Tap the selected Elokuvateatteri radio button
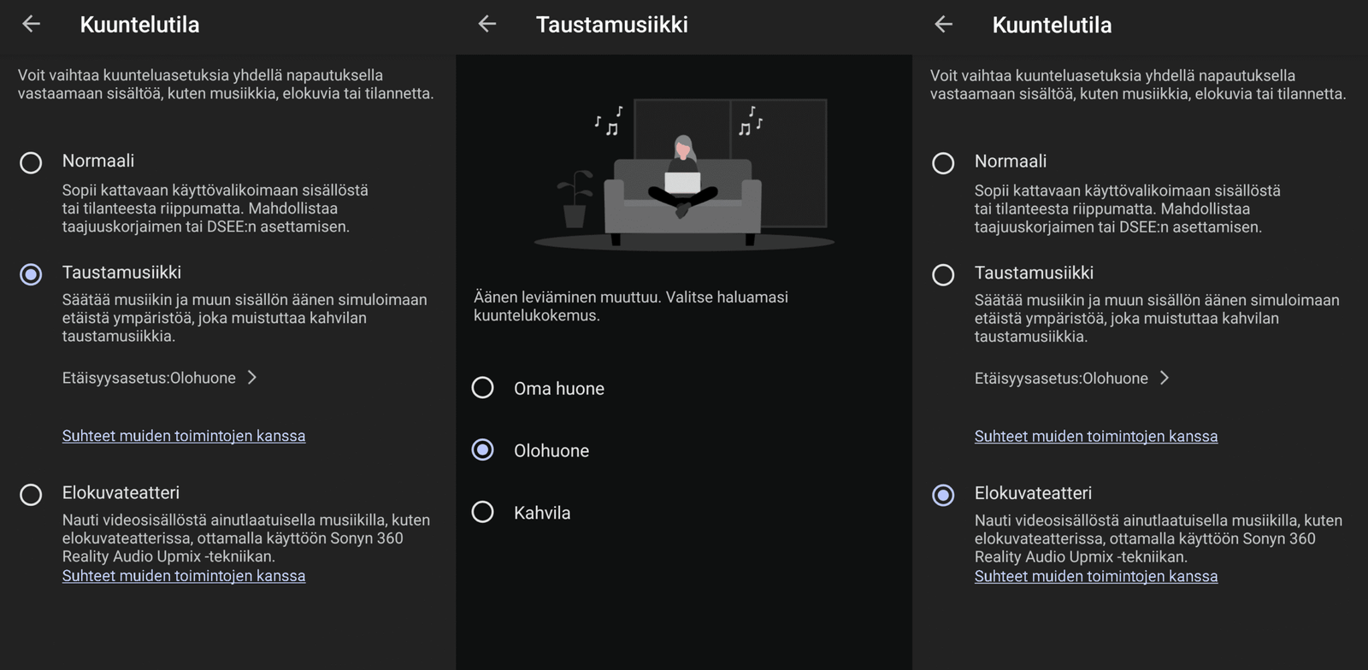The width and height of the screenshot is (1368, 670). pos(943,495)
